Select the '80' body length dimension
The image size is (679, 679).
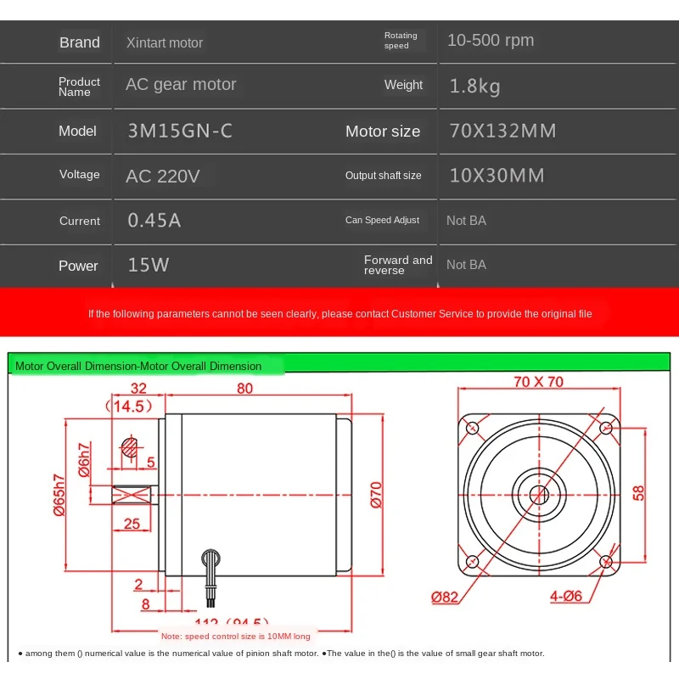point(244,388)
